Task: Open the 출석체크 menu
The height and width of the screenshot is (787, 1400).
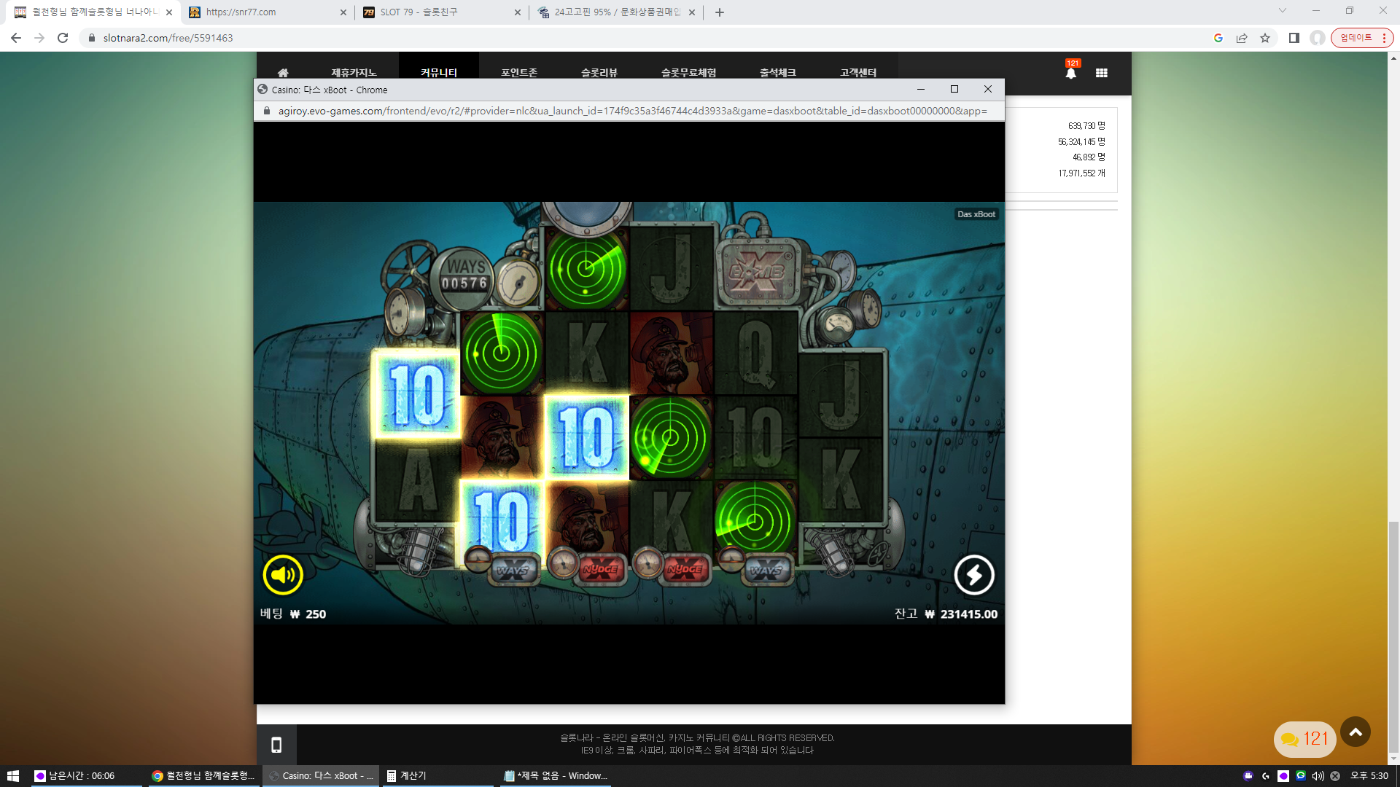Action: 778,72
